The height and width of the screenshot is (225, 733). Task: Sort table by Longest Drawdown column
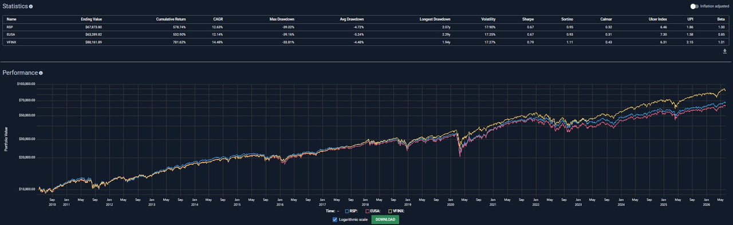(435, 19)
